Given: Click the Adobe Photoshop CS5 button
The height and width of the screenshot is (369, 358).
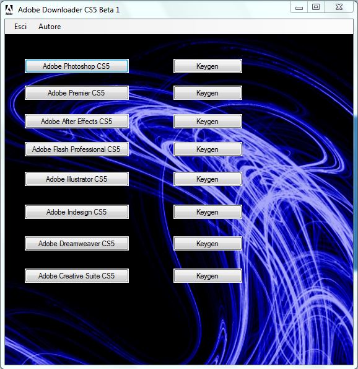Looking at the screenshot, I should [x=77, y=66].
